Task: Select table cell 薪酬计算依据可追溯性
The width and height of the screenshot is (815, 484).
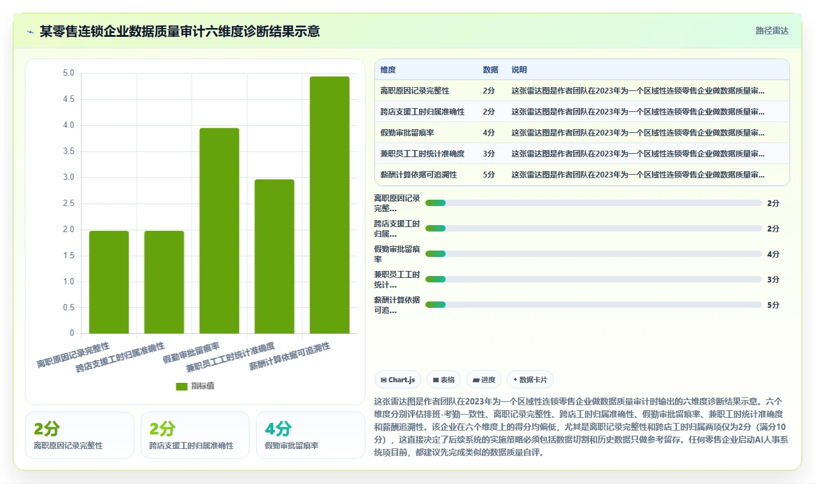Action: (x=418, y=175)
